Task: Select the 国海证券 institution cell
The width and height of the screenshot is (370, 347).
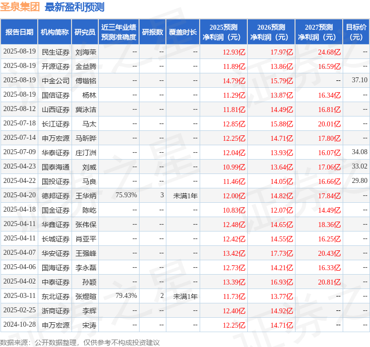Action: 56,268
